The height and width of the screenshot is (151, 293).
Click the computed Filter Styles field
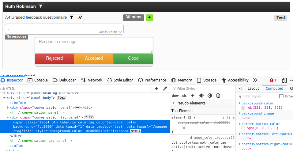[257, 96]
